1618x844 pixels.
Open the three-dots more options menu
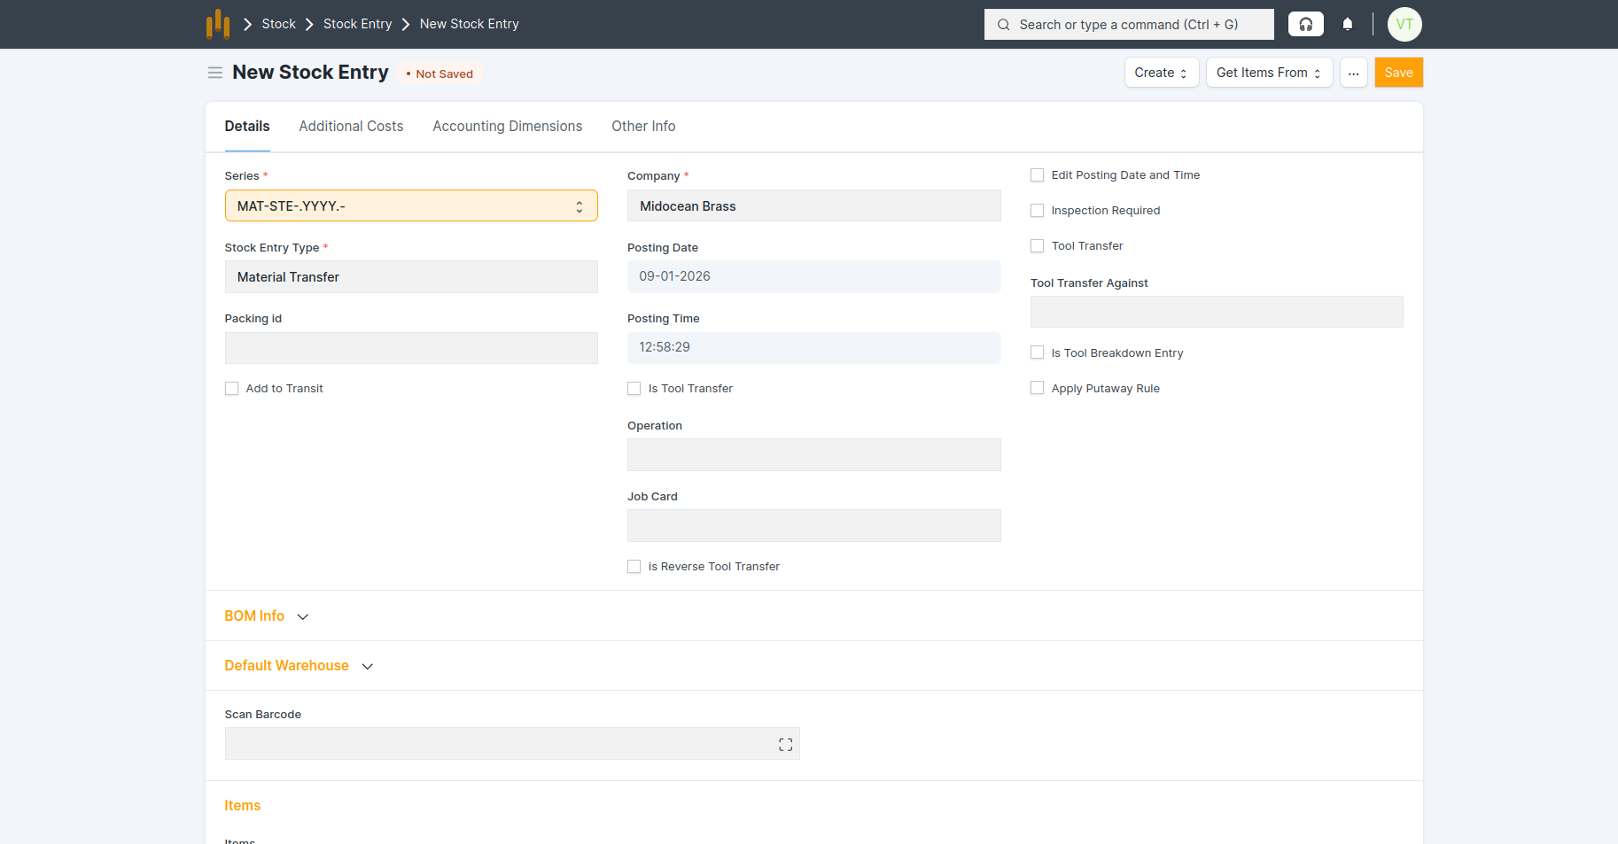click(x=1353, y=73)
